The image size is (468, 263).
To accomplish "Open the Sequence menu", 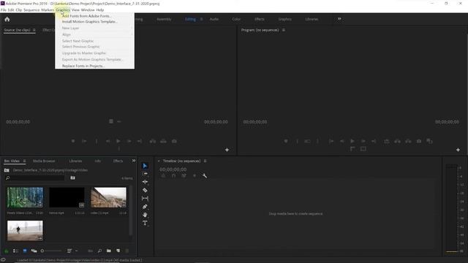I will pos(31,9).
